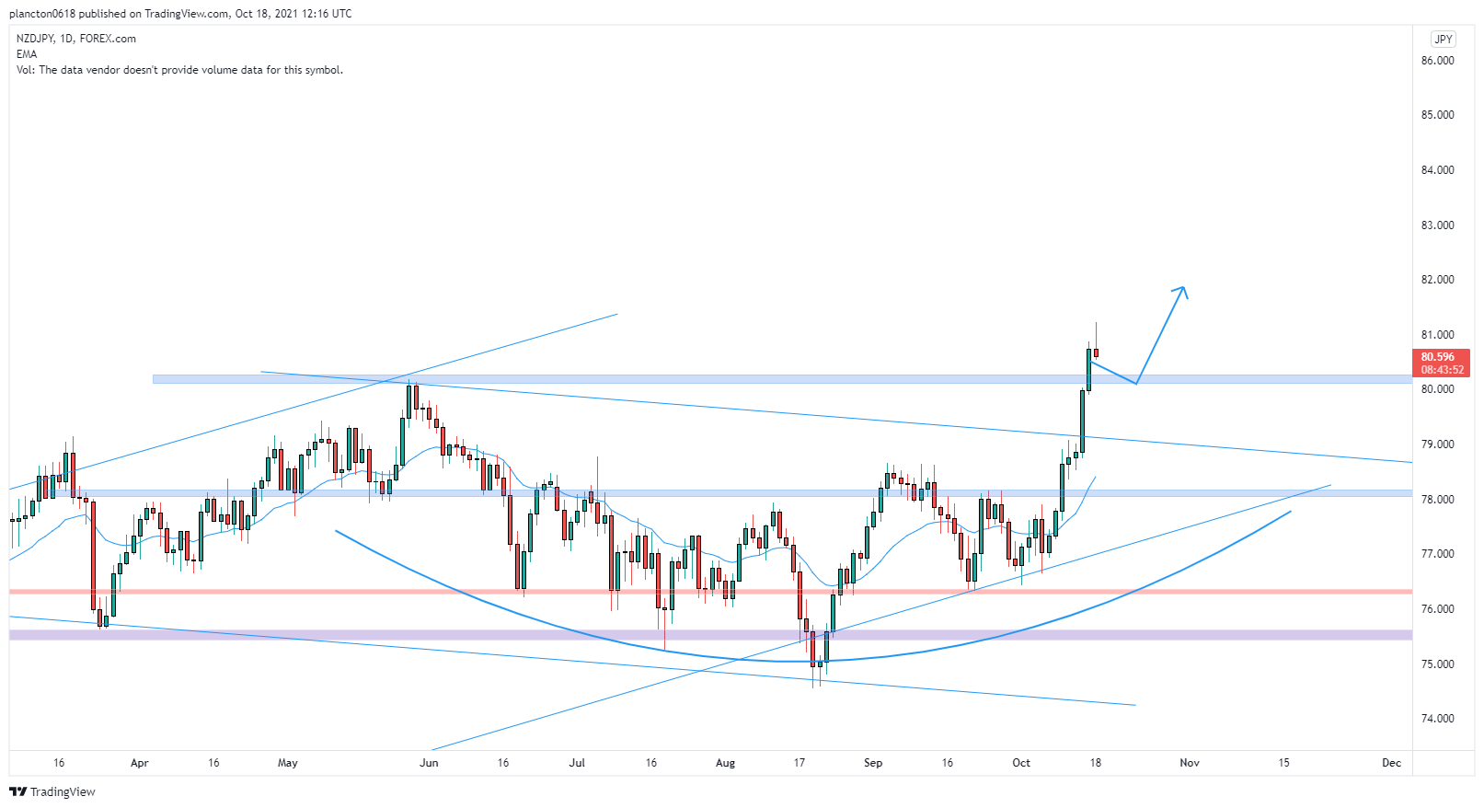Image resolution: width=1484 pixels, height=808 pixels.
Task: Click the TradingView logo icon
Action: (17, 791)
